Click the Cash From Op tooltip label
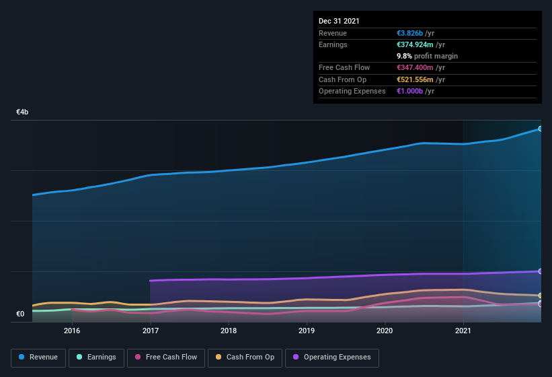This screenshot has width=552, height=377. pyautogui.click(x=342, y=79)
